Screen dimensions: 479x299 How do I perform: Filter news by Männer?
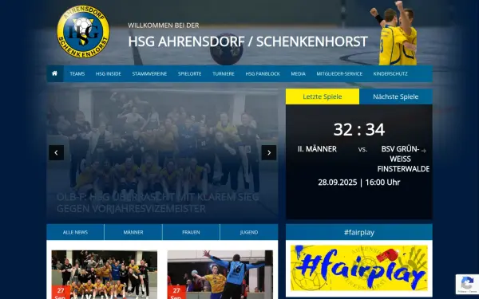(133, 232)
